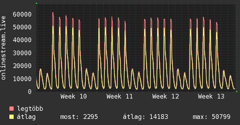240x125 pixels.
Task: Click the onlinestream.live vertical axis title
Action: pos(3,48)
